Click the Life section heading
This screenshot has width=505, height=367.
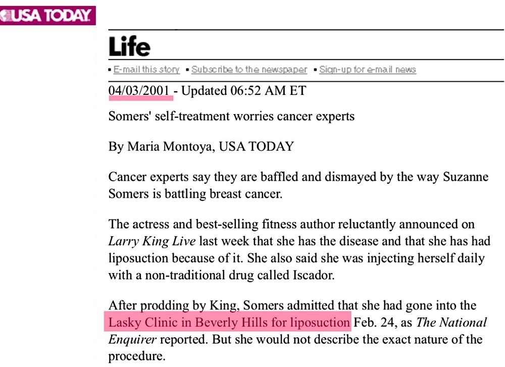(x=129, y=47)
